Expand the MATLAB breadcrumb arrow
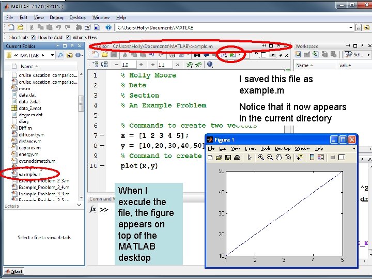This screenshot has height=279, width=372. (43, 55)
